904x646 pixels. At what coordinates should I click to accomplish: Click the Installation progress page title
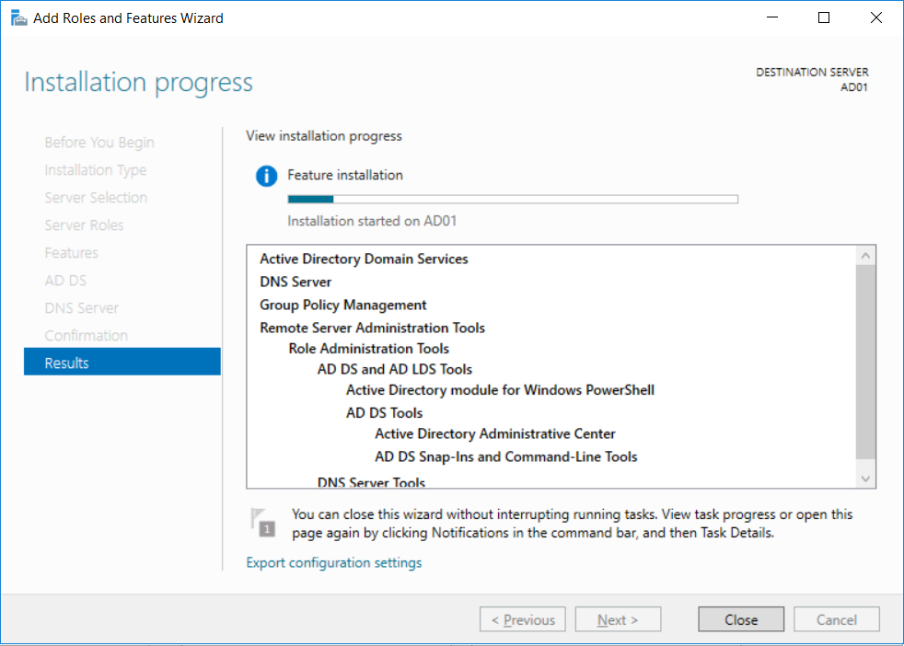click(x=138, y=83)
